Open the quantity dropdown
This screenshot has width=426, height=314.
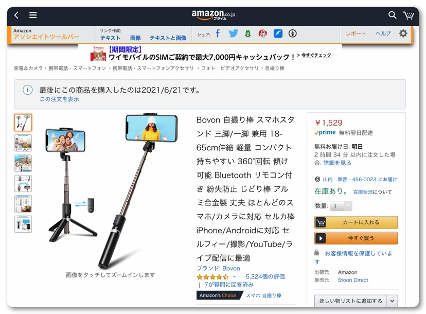(x=341, y=206)
